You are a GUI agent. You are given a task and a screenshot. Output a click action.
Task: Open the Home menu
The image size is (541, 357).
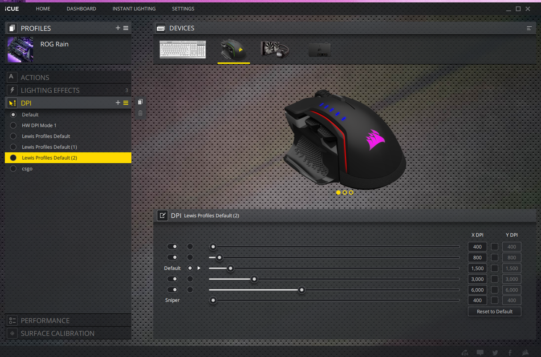[x=43, y=8]
